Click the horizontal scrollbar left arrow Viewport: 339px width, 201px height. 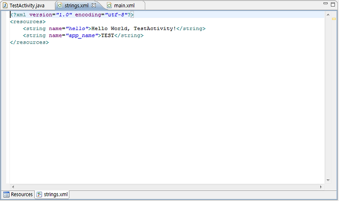pos(13,187)
